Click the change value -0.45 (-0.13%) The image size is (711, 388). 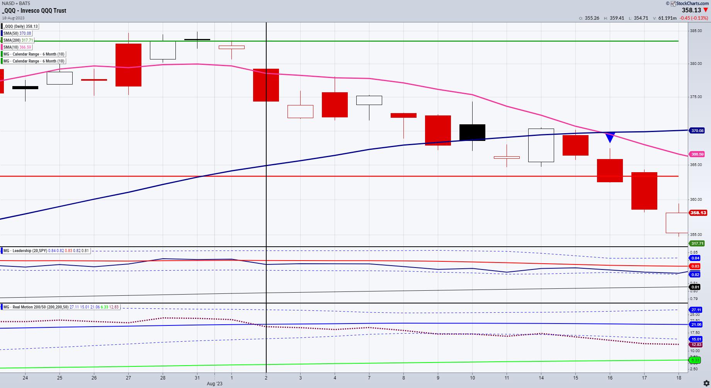694,18
